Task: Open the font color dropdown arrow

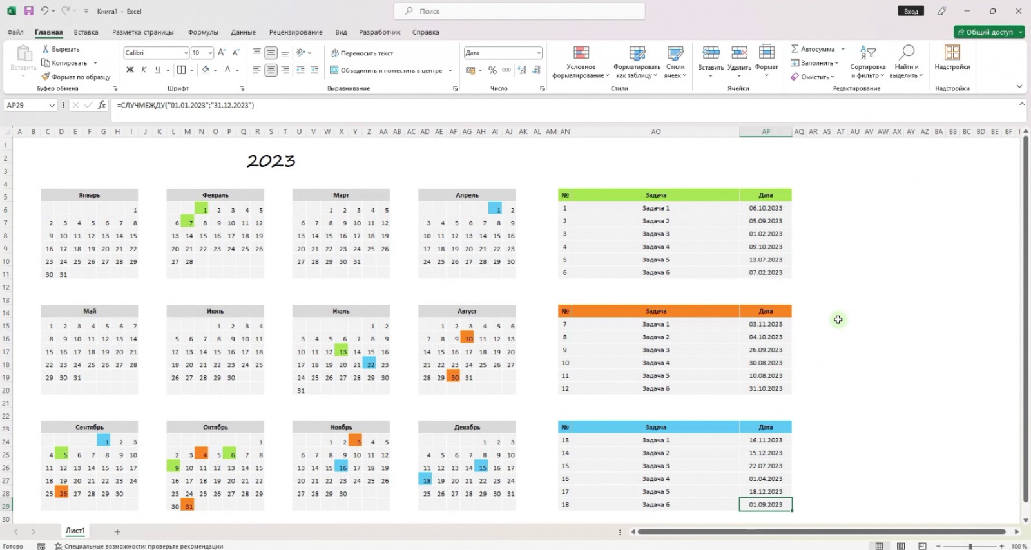Action: 238,70
